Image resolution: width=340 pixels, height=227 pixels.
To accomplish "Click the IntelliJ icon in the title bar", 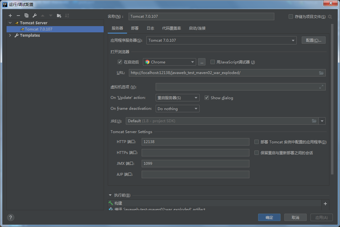I will (x=5, y=4).
